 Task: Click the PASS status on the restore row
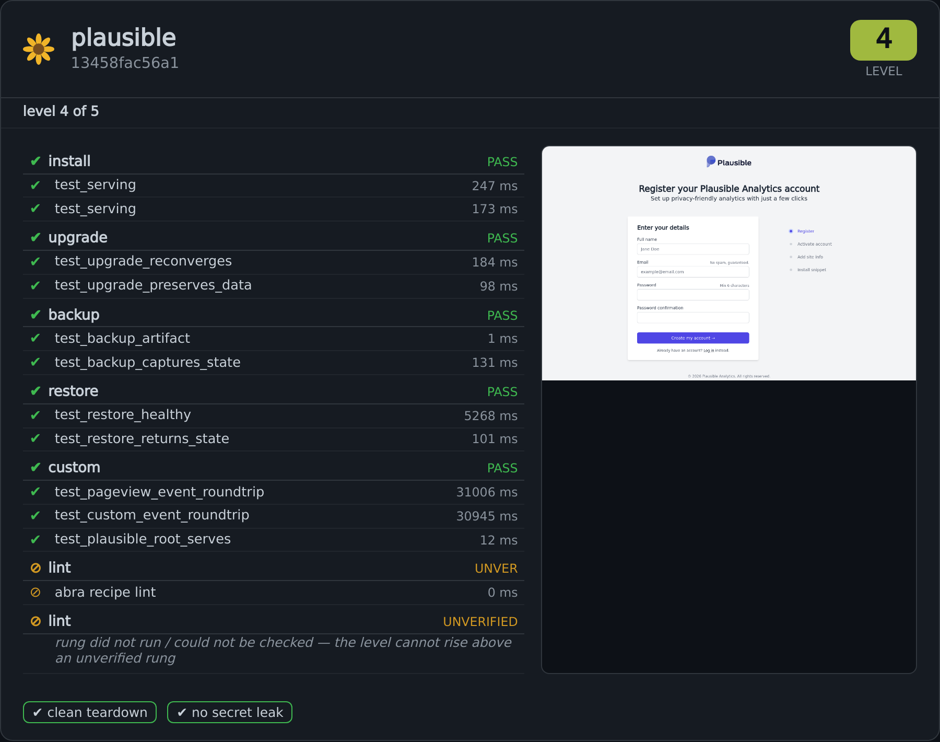point(502,392)
